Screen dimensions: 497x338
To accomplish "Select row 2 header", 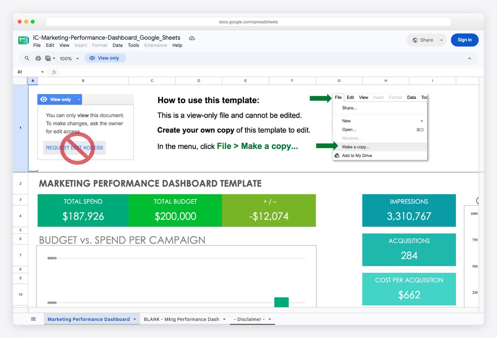I will pyautogui.click(x=20, y=183).
